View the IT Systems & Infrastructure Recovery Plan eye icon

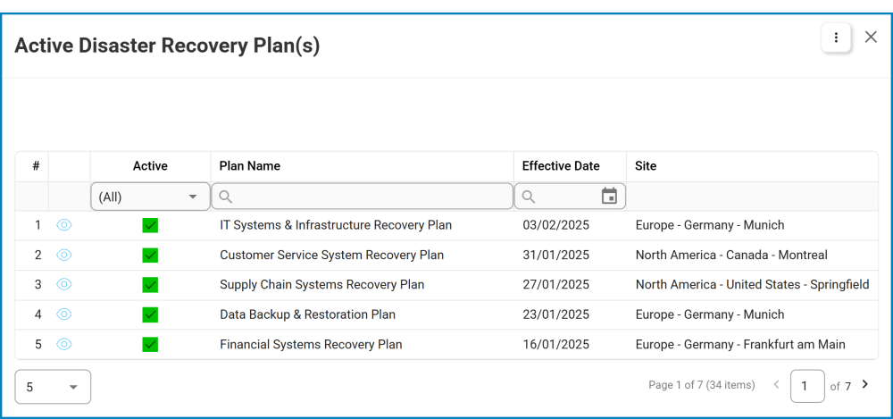tap(64, 225)
